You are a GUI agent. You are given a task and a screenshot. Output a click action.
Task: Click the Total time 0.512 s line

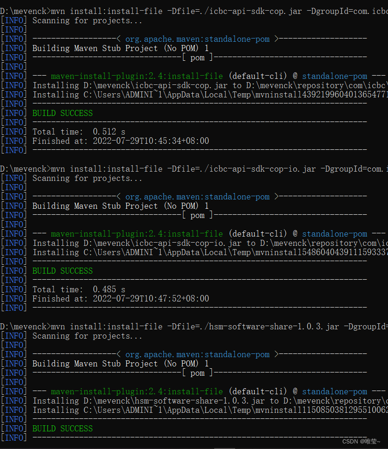[x=79, y=131]
